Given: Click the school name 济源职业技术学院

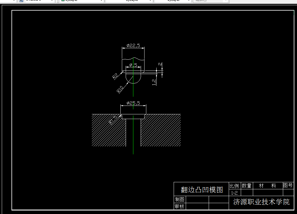Looking at the screenshot, I should (261, 202).
